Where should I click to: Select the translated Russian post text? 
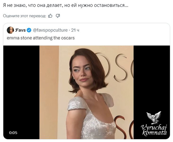pyautogui.click(x=66, y=5)
